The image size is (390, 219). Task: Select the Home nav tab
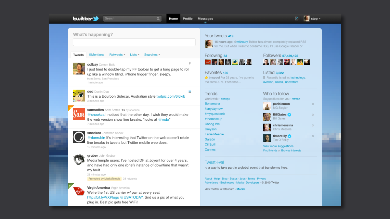tap(173, 18)
